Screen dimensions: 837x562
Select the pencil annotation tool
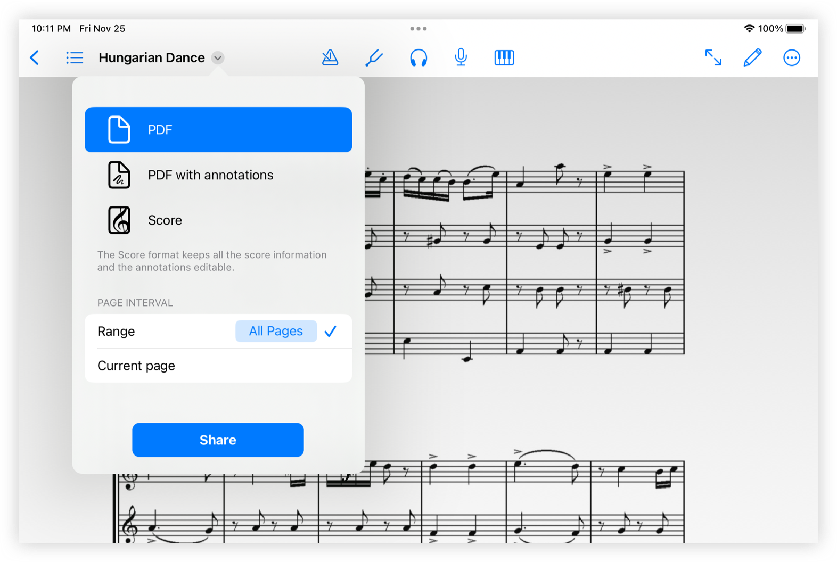752,57
